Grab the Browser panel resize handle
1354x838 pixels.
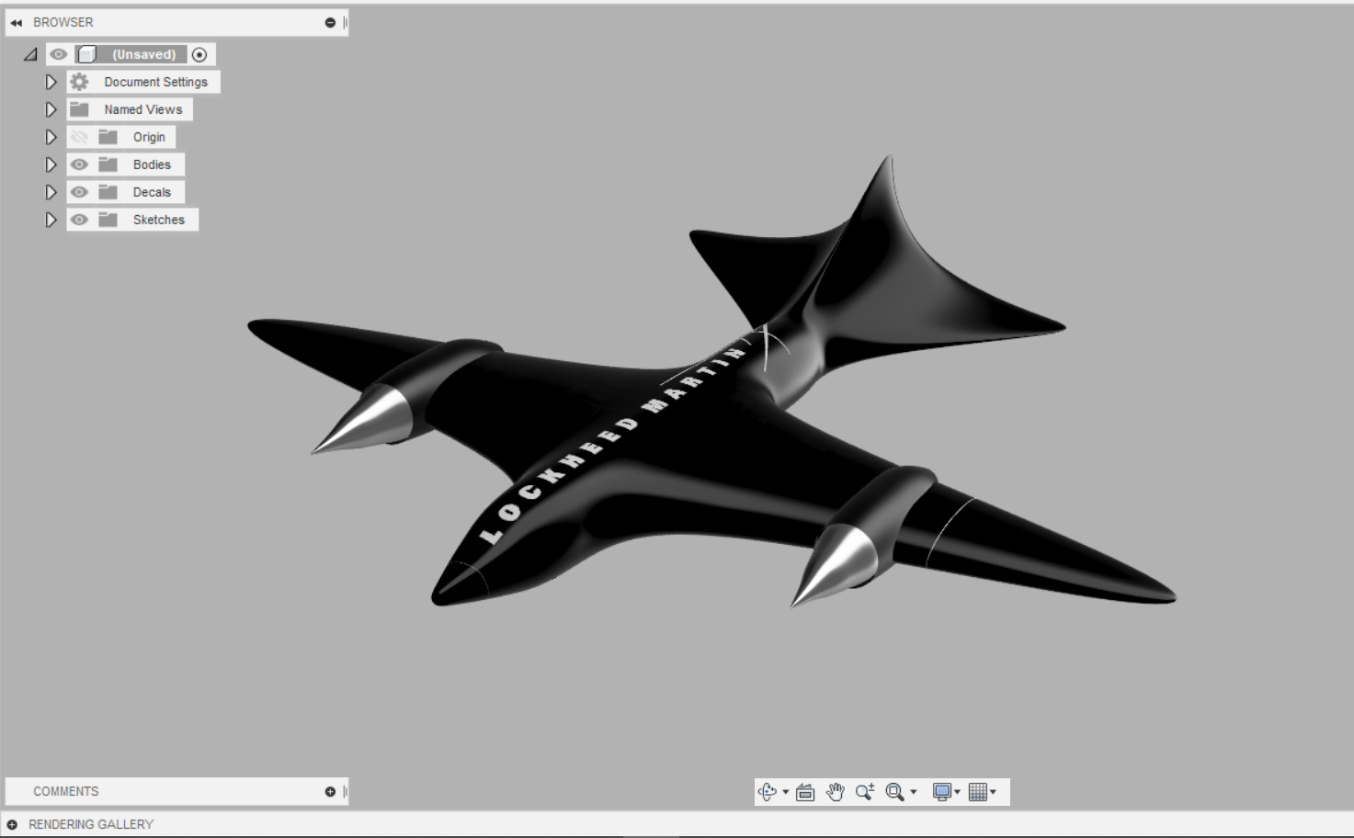(x=345, y=22)
